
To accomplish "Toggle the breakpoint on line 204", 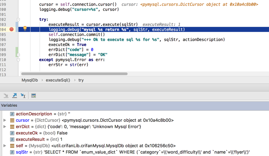I will (11, 30).
